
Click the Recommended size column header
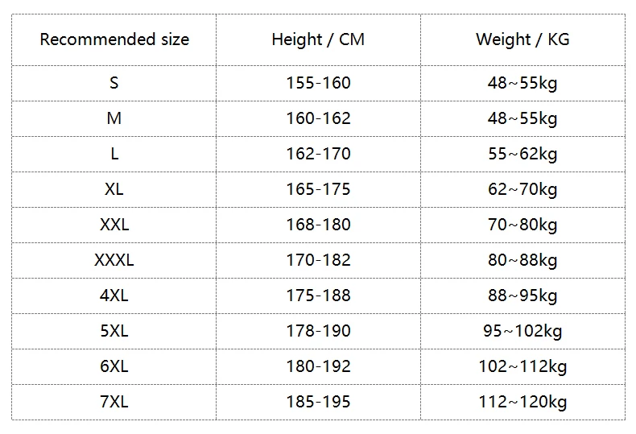[x=114, y=39]
